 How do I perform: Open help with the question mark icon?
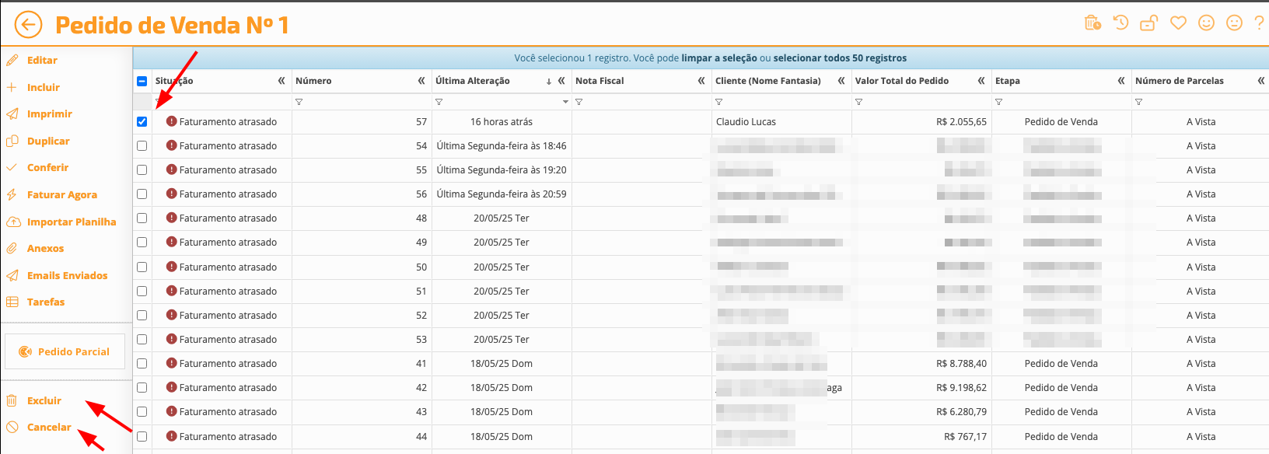pos(1259,23)
